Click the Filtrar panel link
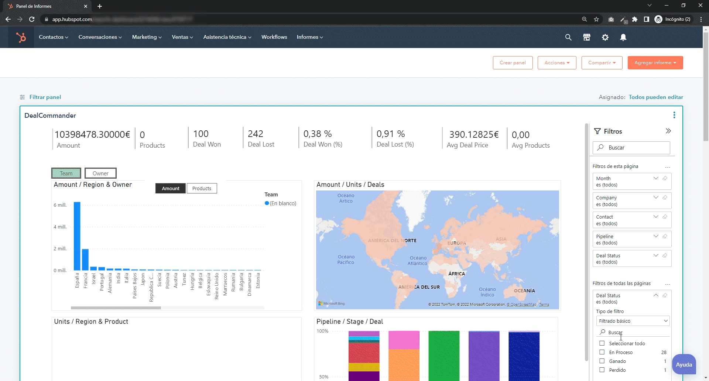This screenshot has height=381, width=709. point(45,97)
